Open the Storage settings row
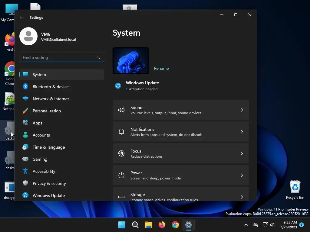The height and width of the screenshot is (232, 310). point(181,194)
